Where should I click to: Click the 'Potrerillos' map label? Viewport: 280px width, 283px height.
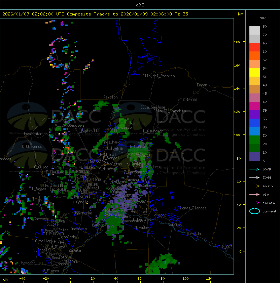tap(56, 185)
